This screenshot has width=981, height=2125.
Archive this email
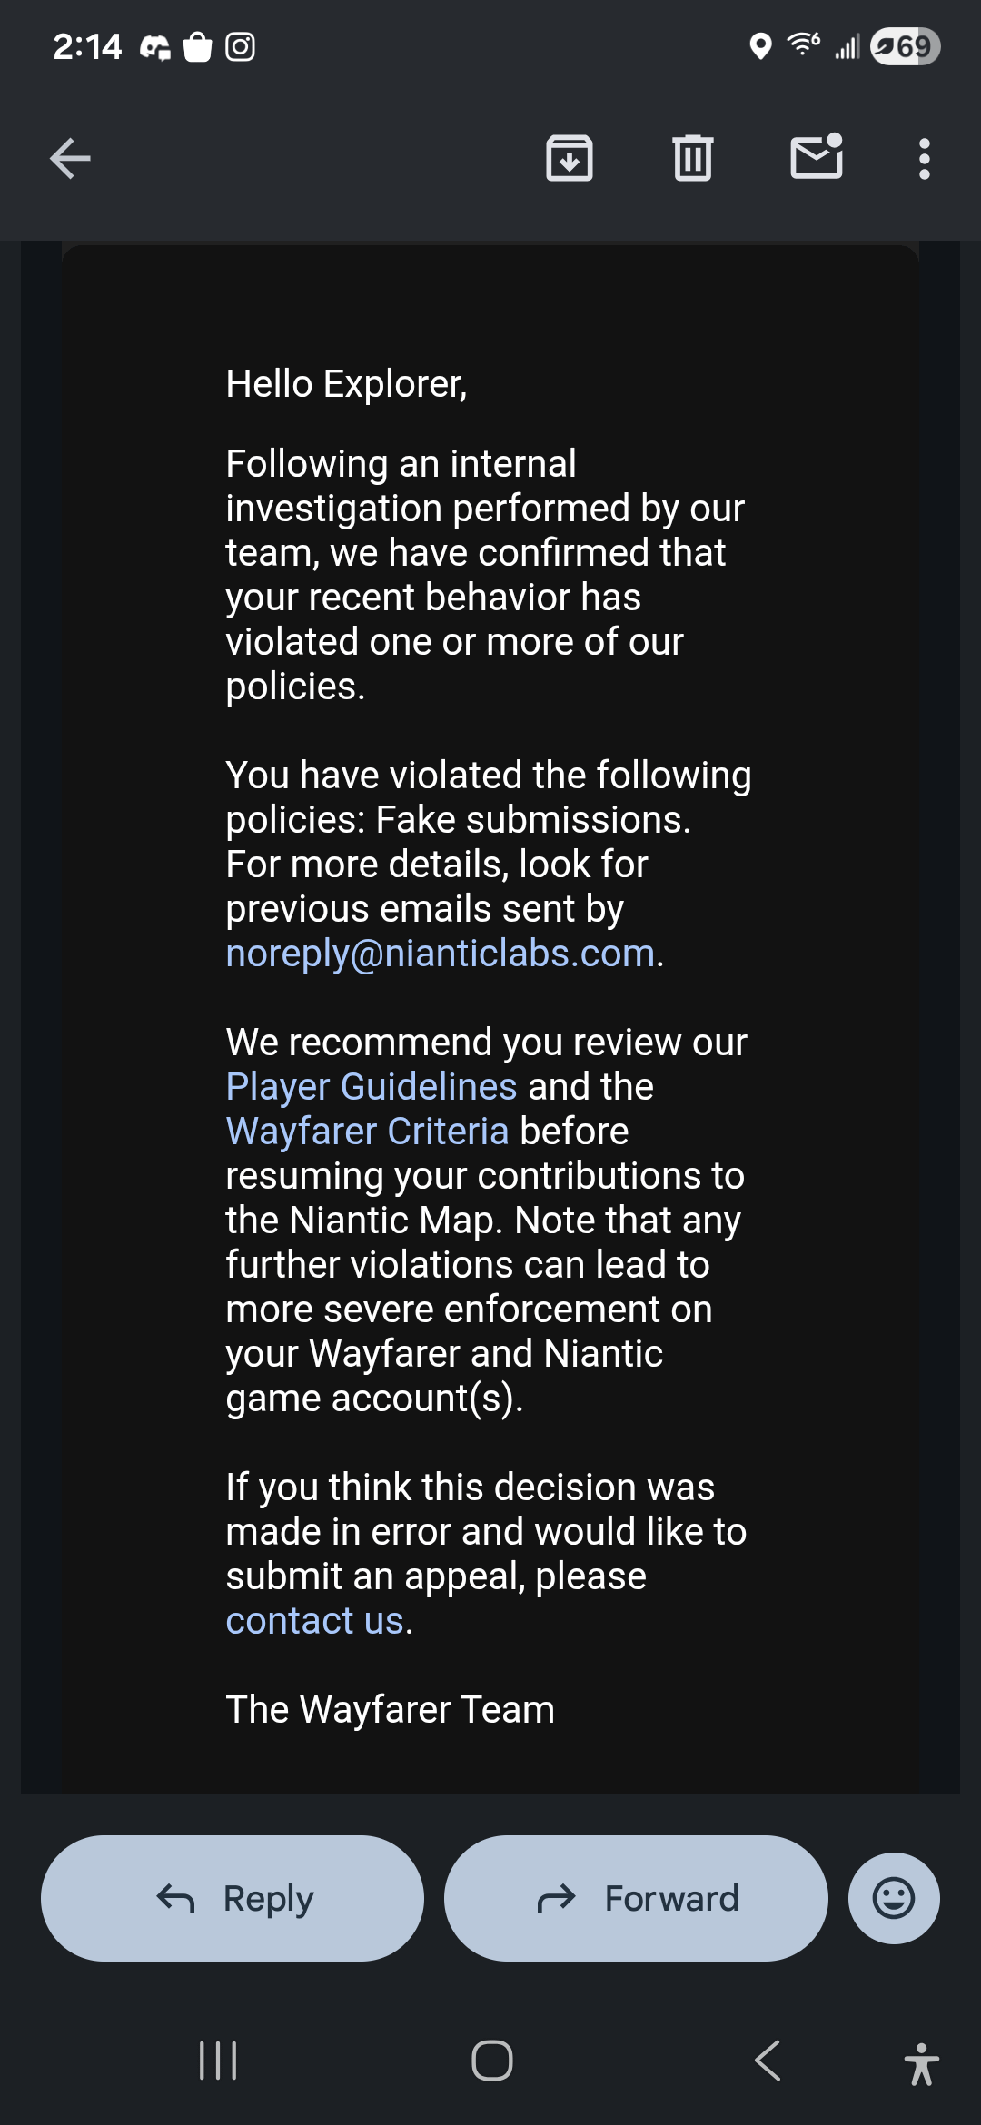tap(570, 159)
